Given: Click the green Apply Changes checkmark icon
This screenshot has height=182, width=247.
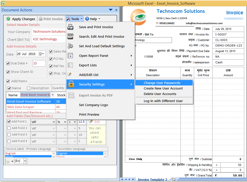Looking at the screenshot, I should click(8, 19).
